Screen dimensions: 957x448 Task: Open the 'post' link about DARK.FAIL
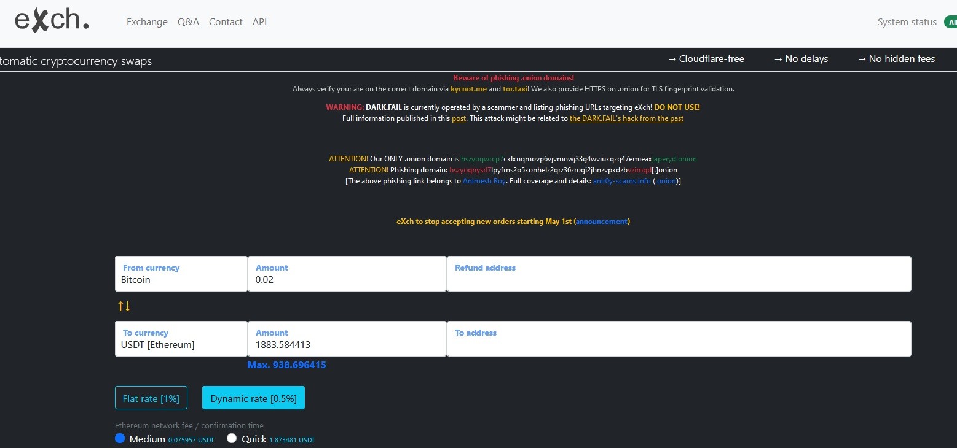click(x=459, y=118)
